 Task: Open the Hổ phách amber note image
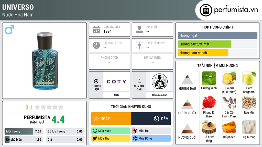click(x=229, y=127)
